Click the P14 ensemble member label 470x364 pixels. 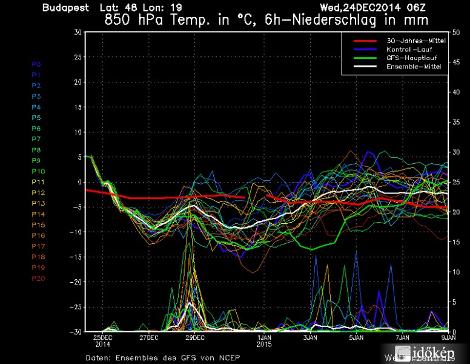click(38, 214)
